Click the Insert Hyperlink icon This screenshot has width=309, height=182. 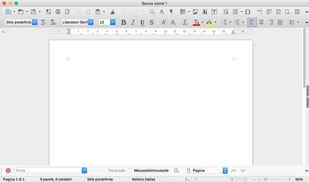(x=260, y=12)
